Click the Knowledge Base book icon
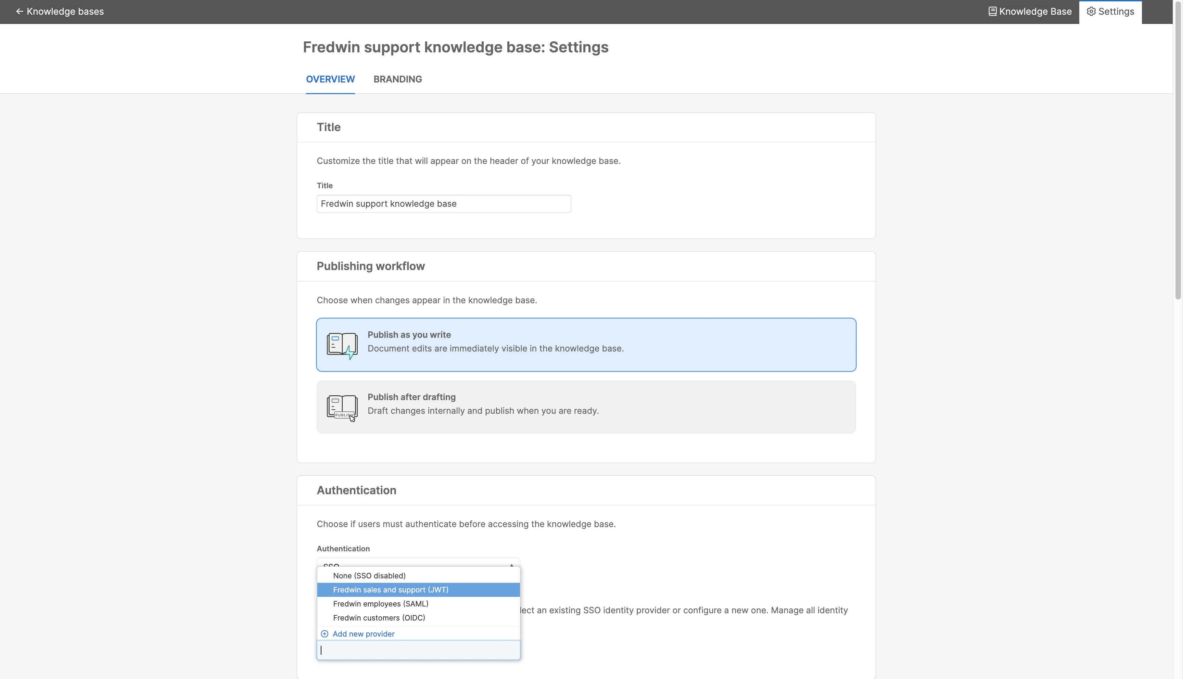The height and width of the screenshot is (679, 1183). [992, 12]
